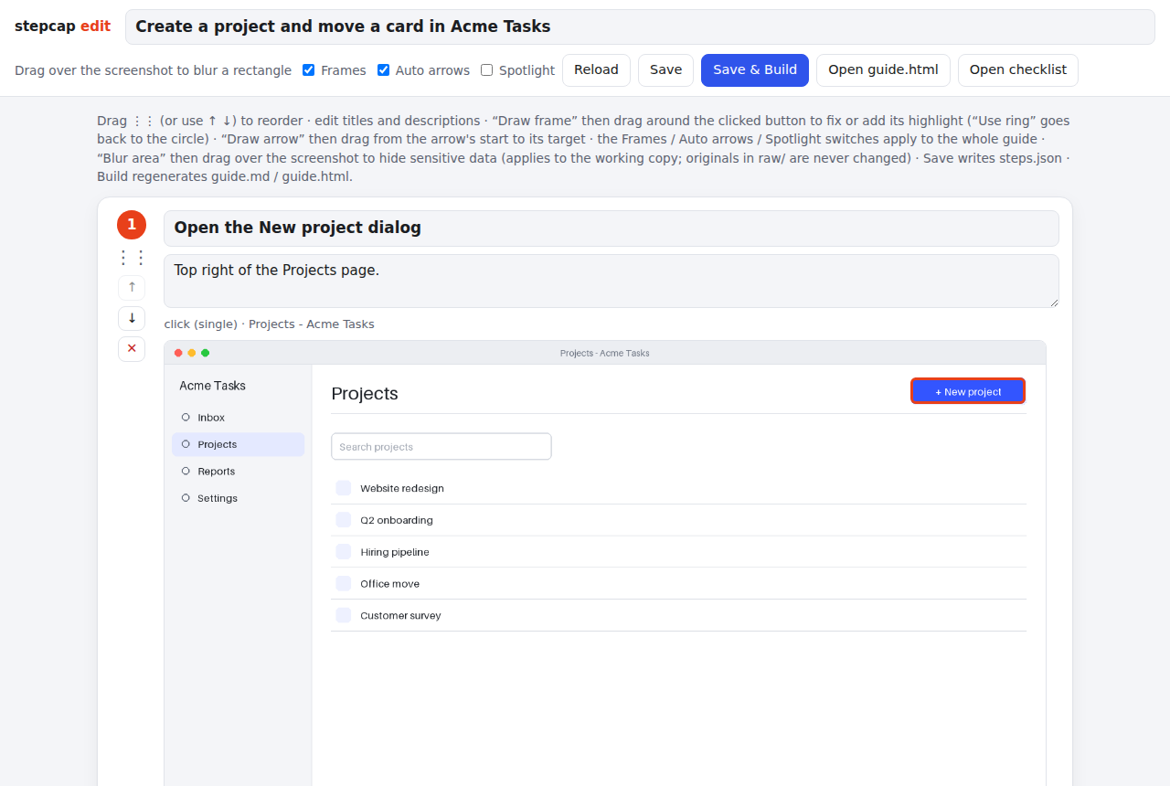Click "Search projects" box in the captured screenshot
Image resolution: width=1170 pixels, height=786 pixels.
(x=441, y=447)
